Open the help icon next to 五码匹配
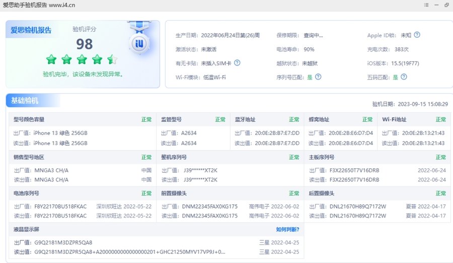The height and width of the screenshot is (263, 453). coord(404,77)
